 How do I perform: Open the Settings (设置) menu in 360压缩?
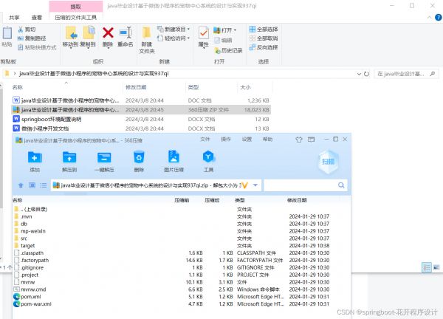tap(247, 140)
